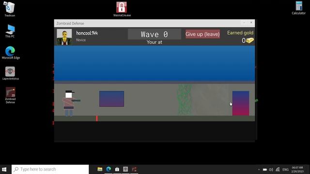Open File Explorer from the taskbar
Image resolution: width=310 pixels, height=174 pixels.
100,169
